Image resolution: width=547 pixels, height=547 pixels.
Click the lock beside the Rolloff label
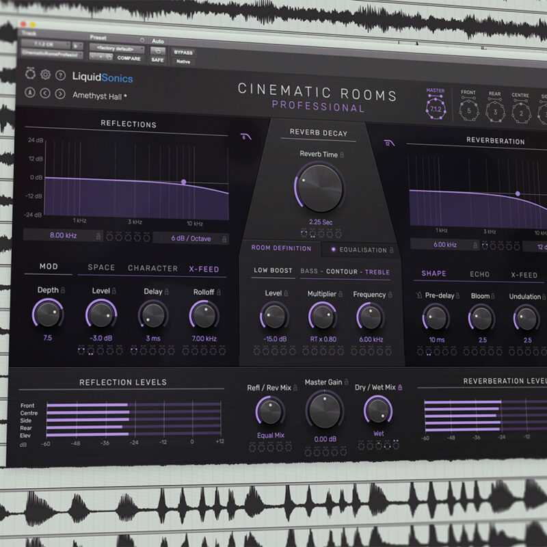point(219,292)
